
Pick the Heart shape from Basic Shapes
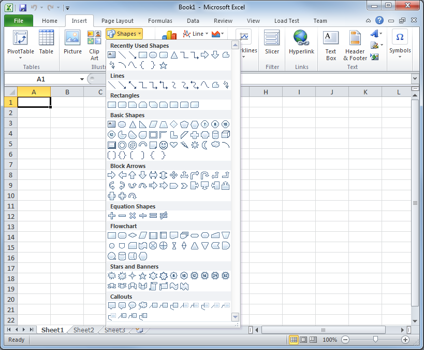click(174, 145)
